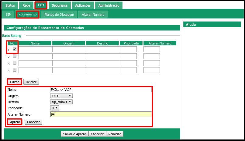The height and width of the screenshot is (141, 245).
Task: Expand the Destino dropdown showing sip_trunk1
Action: pos(61,102)
